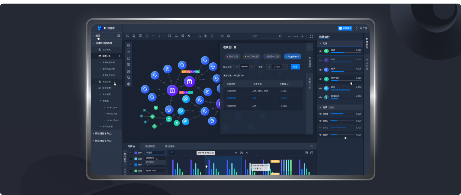Toggle visibility eye for 细菌 entity

coord(320,51)
